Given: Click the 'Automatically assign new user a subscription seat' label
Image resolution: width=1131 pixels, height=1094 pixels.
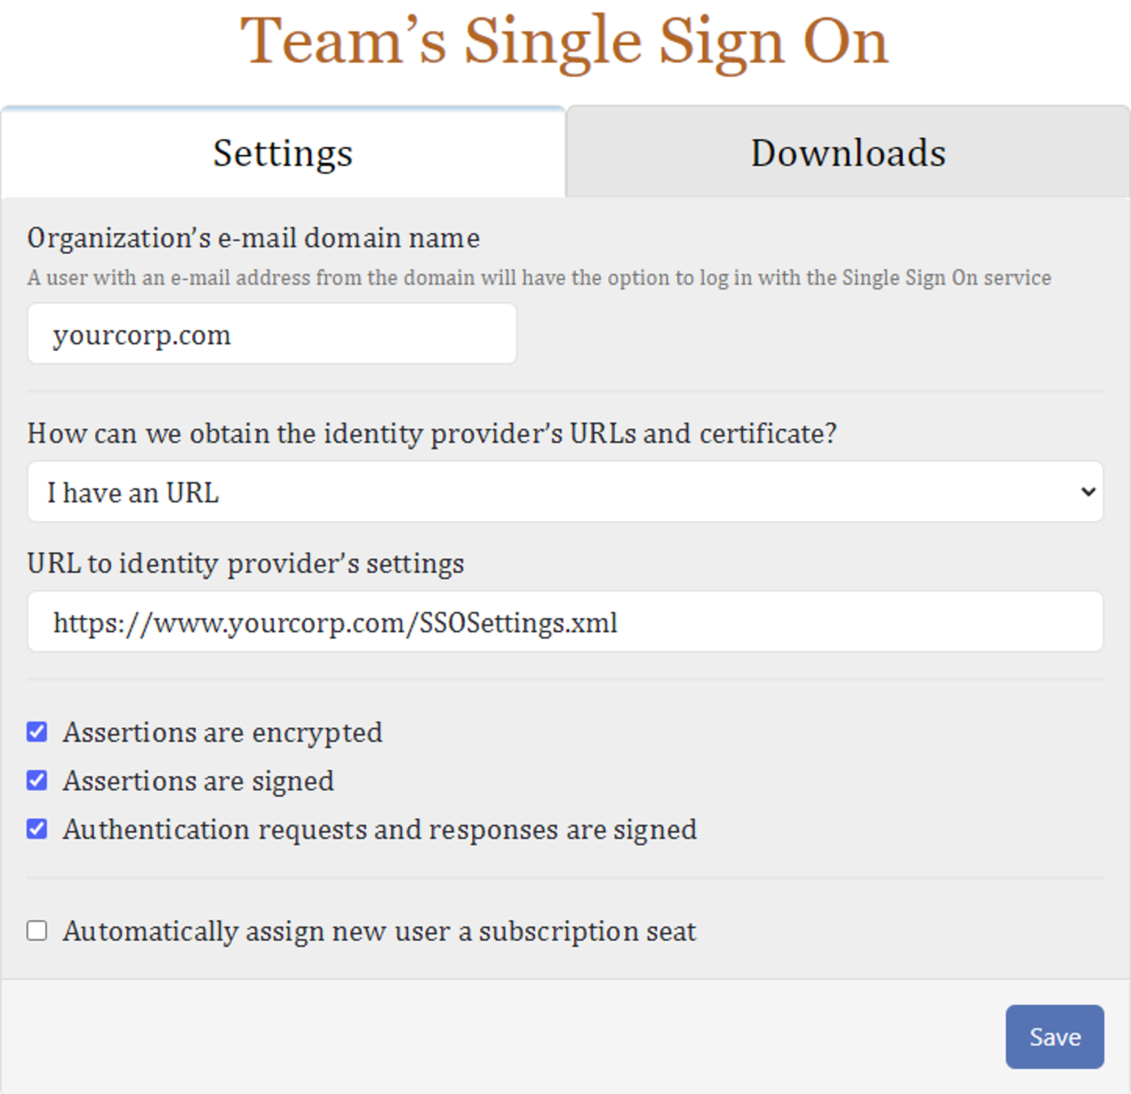Looking at the screenshot, I should tap(380, 931).
